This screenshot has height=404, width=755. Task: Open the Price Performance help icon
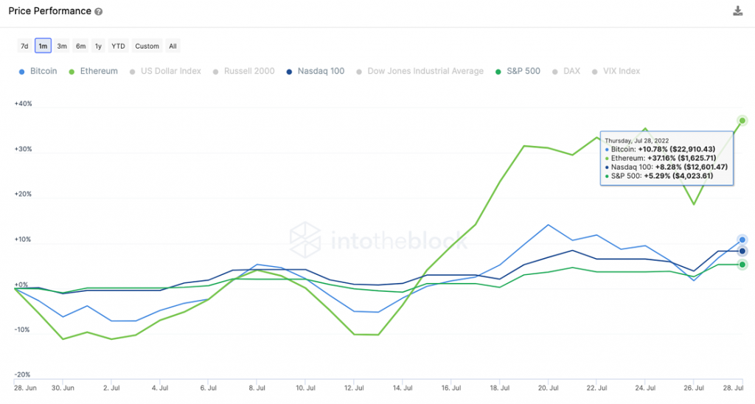[x=98, y=12]
